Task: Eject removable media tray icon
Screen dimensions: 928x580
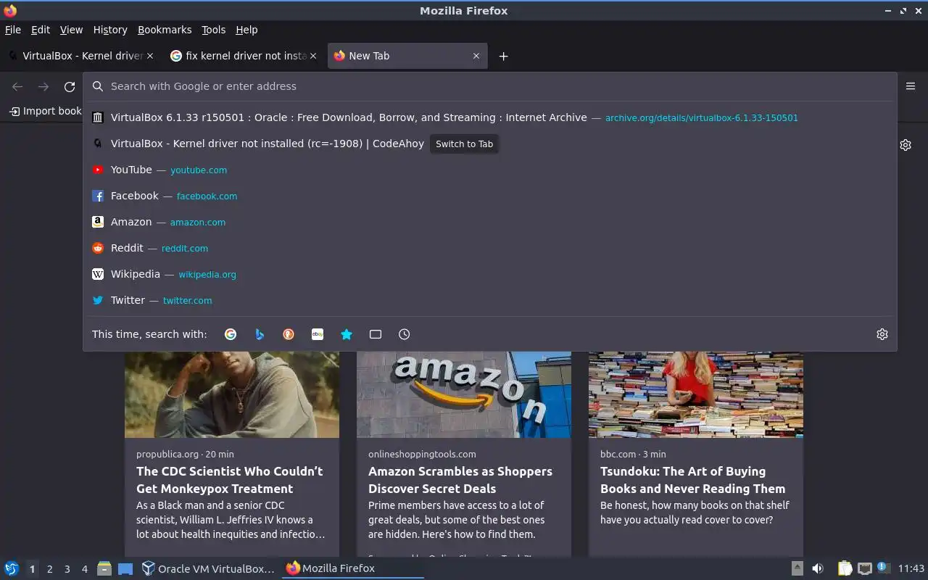Action: click(797, 568)
